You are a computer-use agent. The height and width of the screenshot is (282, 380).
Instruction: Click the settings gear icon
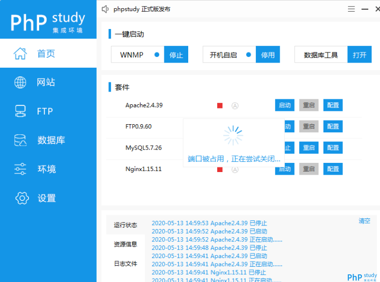[22, 198]
